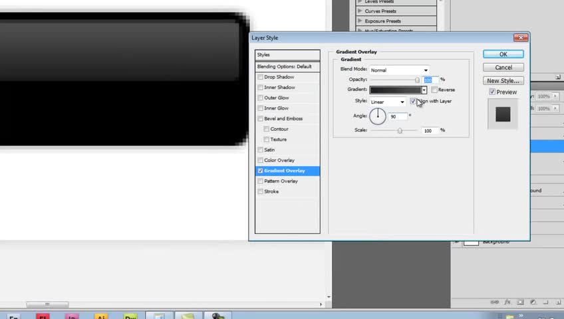Toggle the Align with Layer checkbox

pyautogui.click(x=413, y=101)
